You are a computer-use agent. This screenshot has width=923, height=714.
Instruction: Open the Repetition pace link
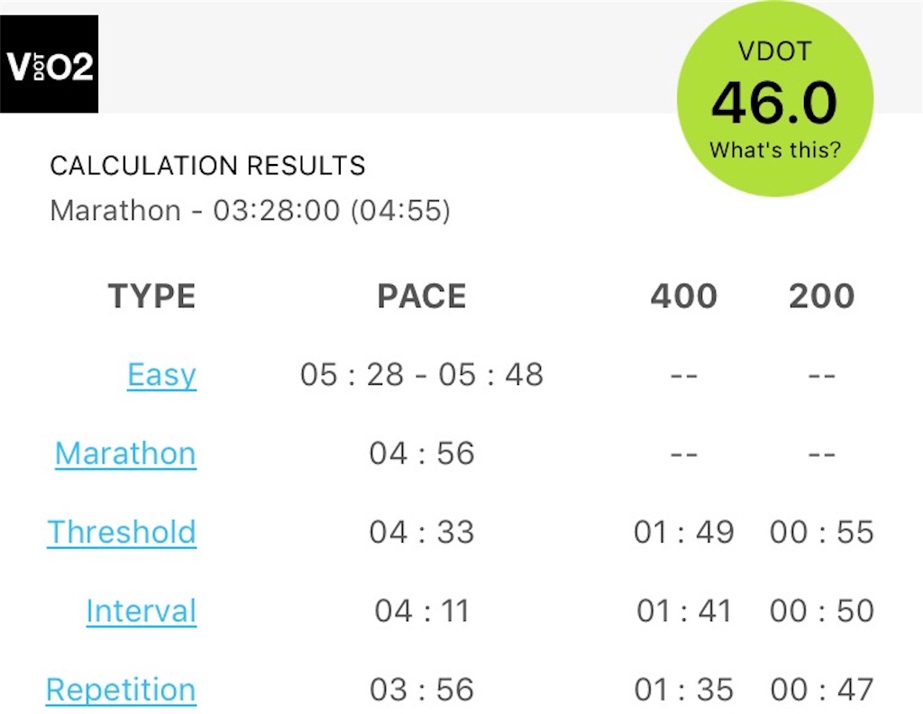tap(121, 690)
